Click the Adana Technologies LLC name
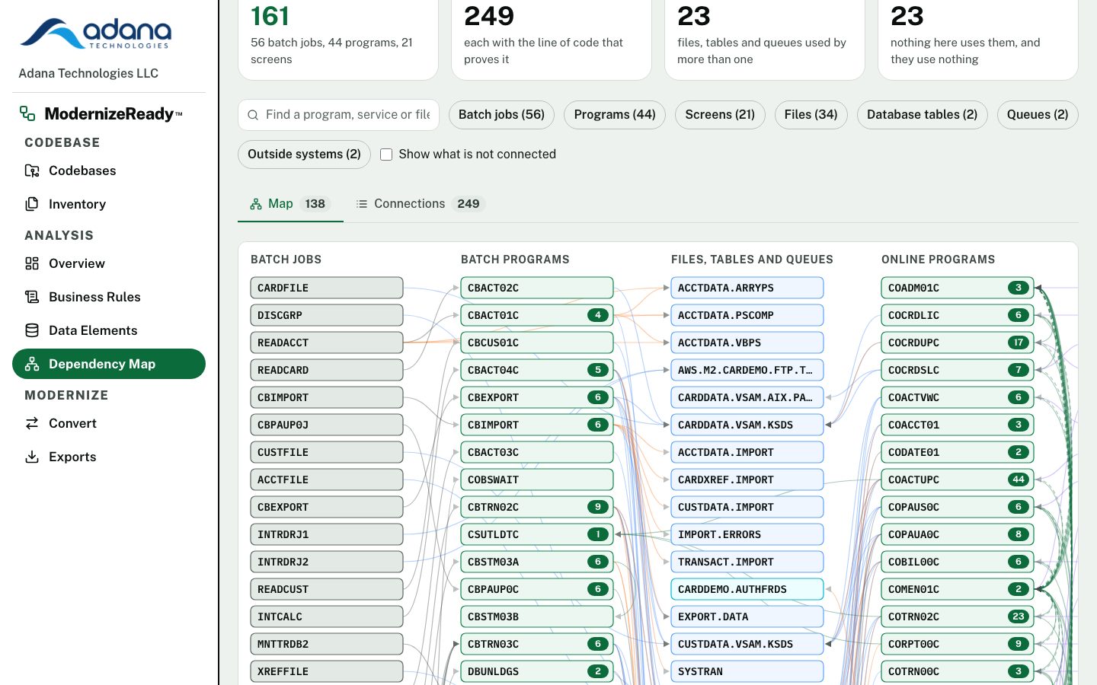Image resolution: width=1097 pixels, height=685 pixels. click(x=88, y=73)
